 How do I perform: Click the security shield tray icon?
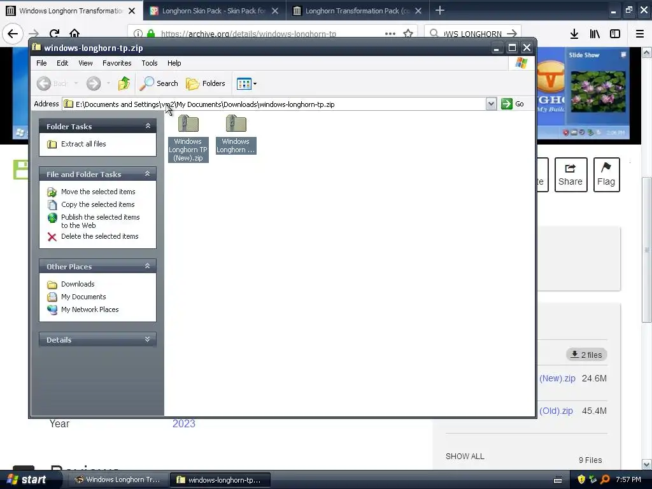click(x=581, y=479)
